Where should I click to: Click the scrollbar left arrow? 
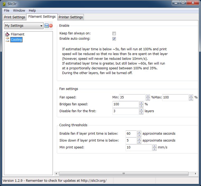pyautogui.click(x=56, y=174)
